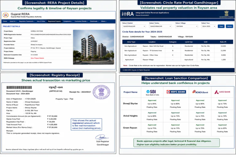This screenshot has height=157, width=236.
Task: Click the View button on iORA portal
Action: (221, 26)
